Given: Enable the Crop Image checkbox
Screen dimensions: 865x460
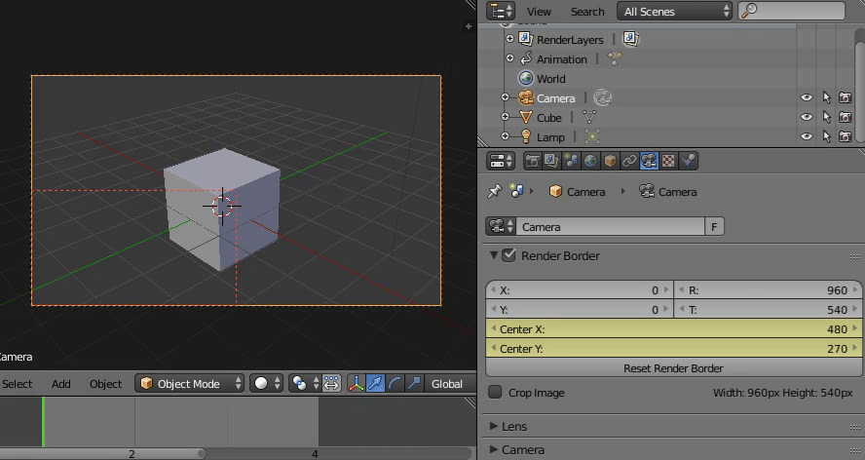Looking at the screenshot, I should (x=496, y=392).
